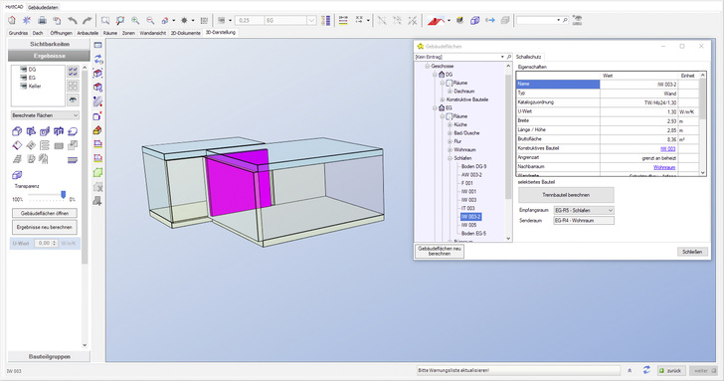Viewport: 724px width, 382px height.
Task: Click the swap arrows icon in vertical toolbar
Action: (97, 59)
